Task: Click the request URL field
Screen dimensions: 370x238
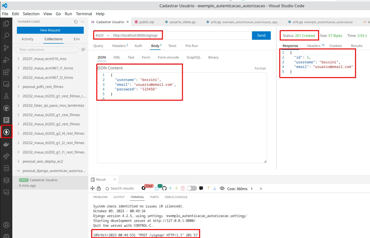Action: coord(182,36)
